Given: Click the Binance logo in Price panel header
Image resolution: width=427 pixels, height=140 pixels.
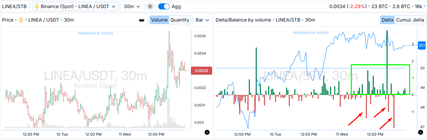Looking at the screenshot, I should coord(21,20).
